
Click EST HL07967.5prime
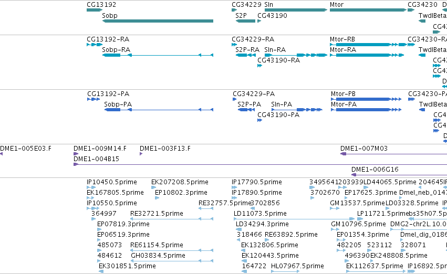click(298, 267)
